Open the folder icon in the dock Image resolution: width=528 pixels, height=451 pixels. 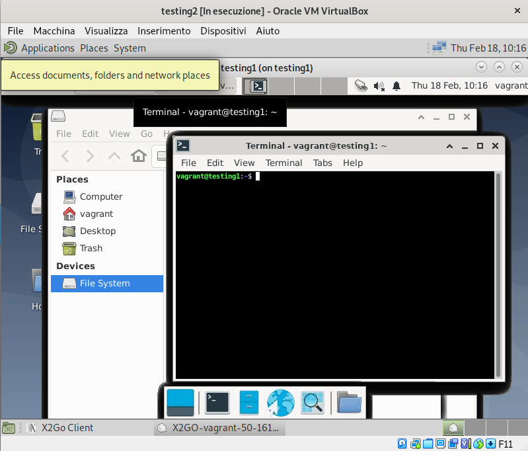(x=349, y=403)
